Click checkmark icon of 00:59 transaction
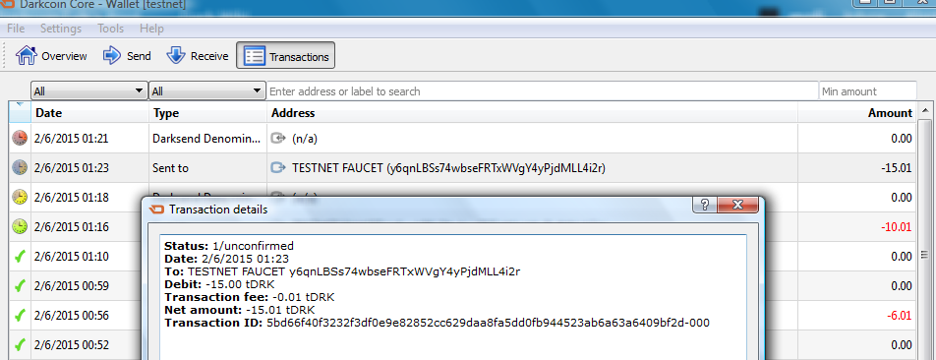This screenshot has width=936, height=360. (20, 286)
